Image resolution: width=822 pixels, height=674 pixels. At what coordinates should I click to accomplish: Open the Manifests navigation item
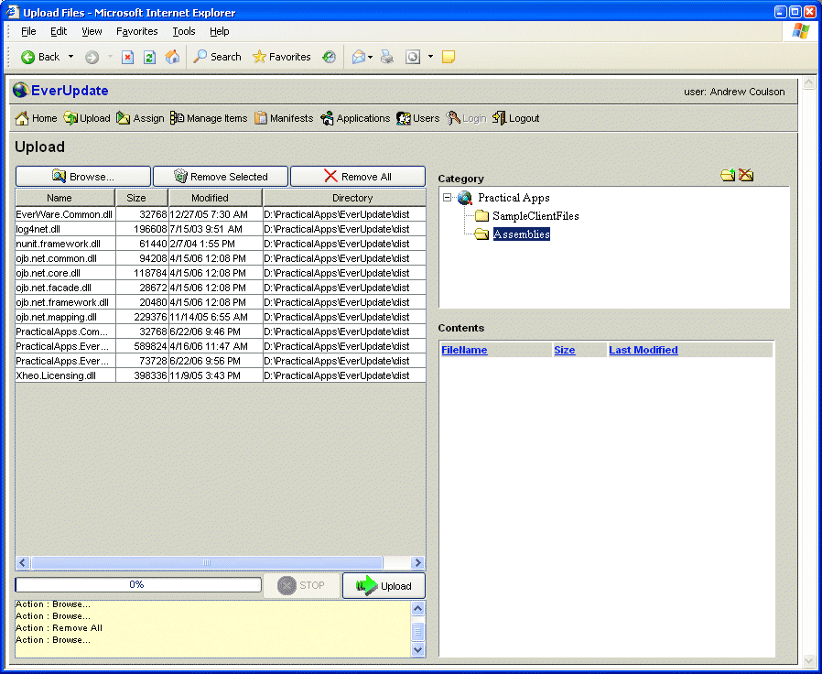pos(284,118)
